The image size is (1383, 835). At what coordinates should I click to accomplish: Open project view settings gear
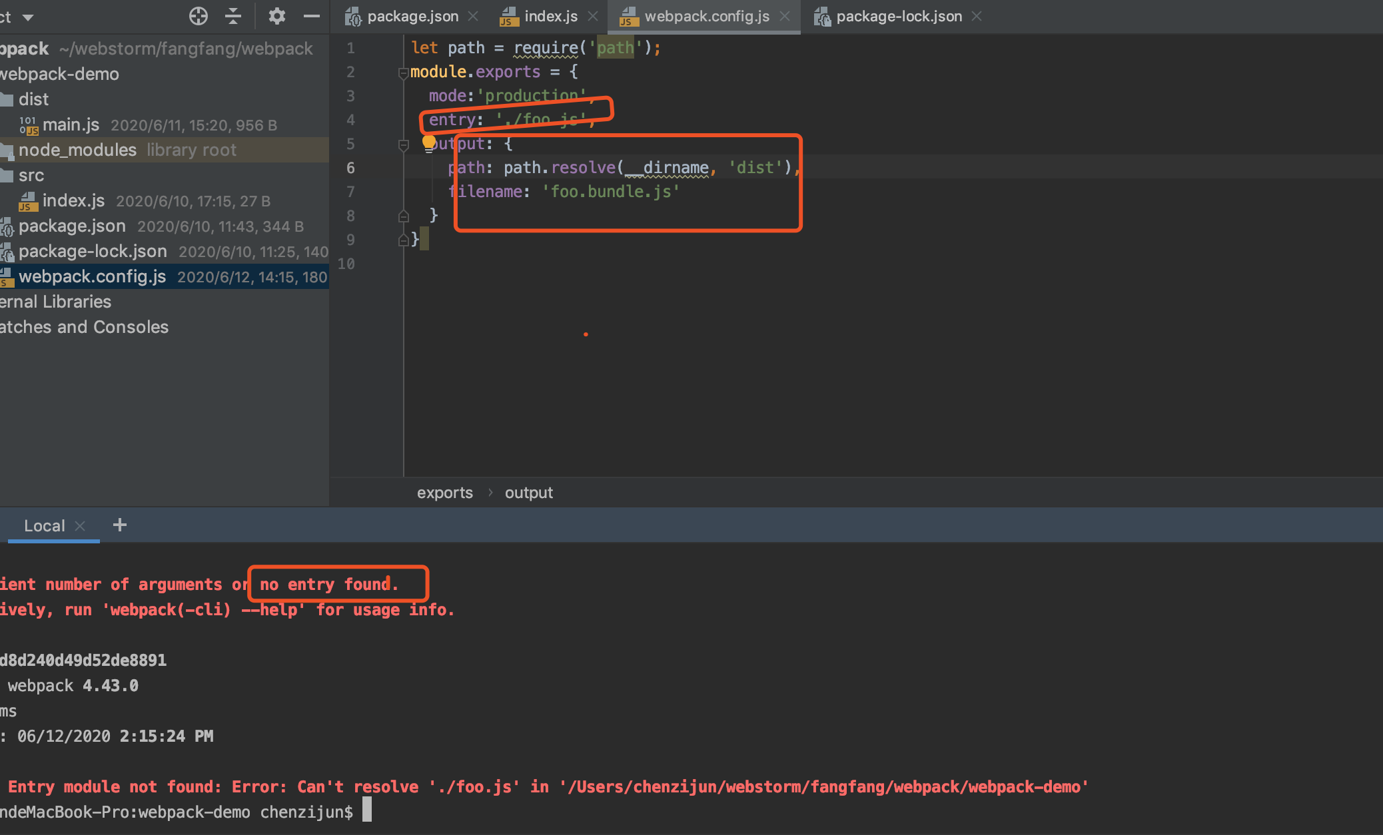coord(277,16)
